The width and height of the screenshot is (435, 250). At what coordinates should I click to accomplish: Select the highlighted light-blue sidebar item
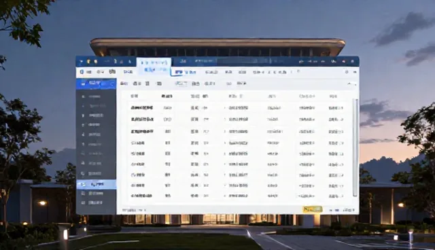coord(97,184)
